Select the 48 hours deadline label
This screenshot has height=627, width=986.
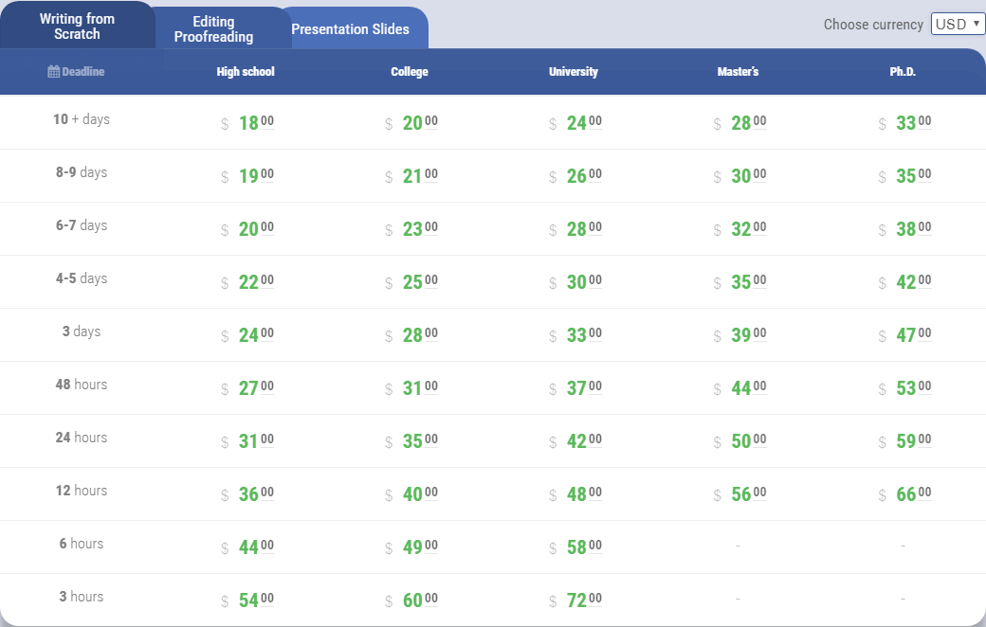82,384
